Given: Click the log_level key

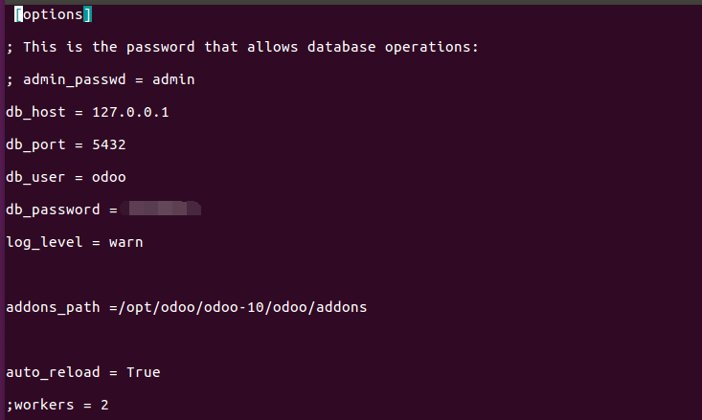Looking at the screenshot, I should pos(44,242).
